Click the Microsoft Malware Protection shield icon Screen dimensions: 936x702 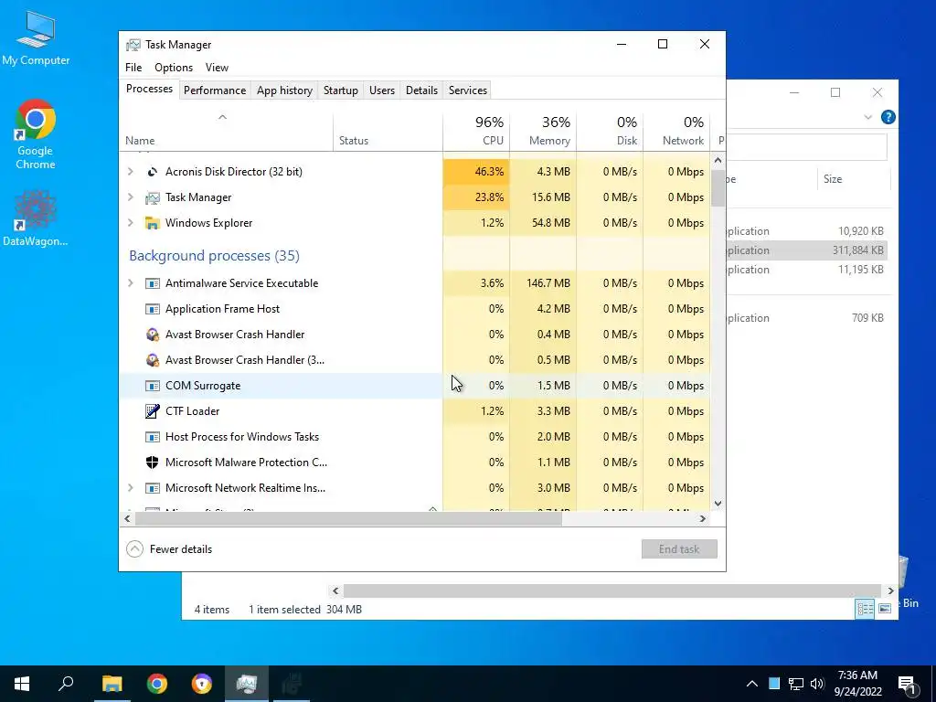tap(153, 463)
